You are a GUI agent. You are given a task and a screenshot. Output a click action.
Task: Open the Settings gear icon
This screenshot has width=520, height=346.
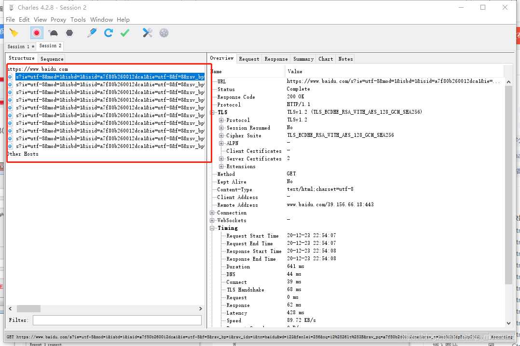[x=164, y=32]
